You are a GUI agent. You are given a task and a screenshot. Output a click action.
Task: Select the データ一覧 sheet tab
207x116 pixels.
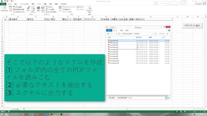tap(15, 109)
